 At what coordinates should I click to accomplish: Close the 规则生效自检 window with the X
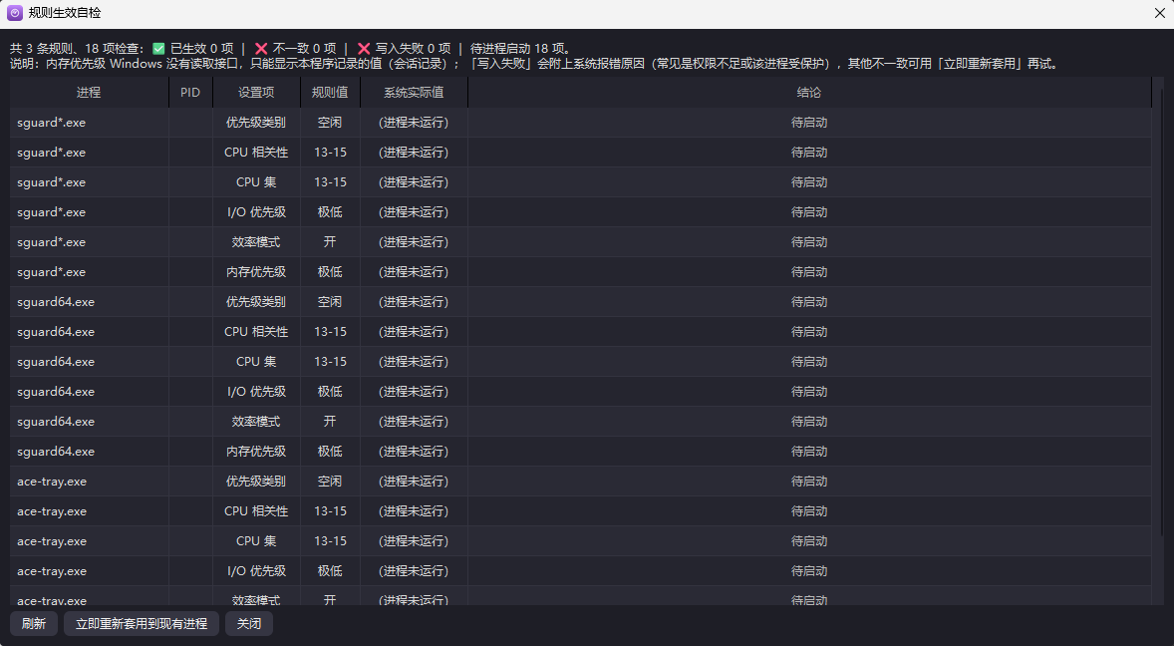(x=1159, y=13)
